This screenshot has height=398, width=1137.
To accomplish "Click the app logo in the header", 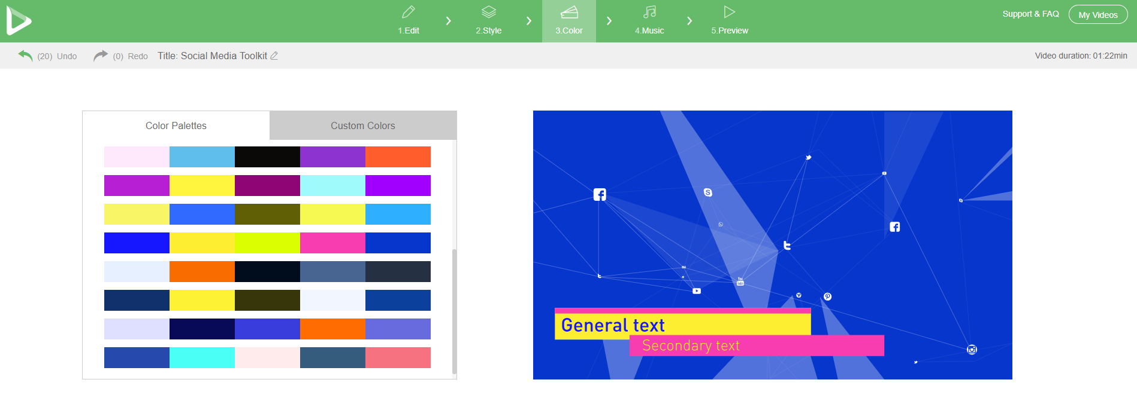I will coord(19,21).
